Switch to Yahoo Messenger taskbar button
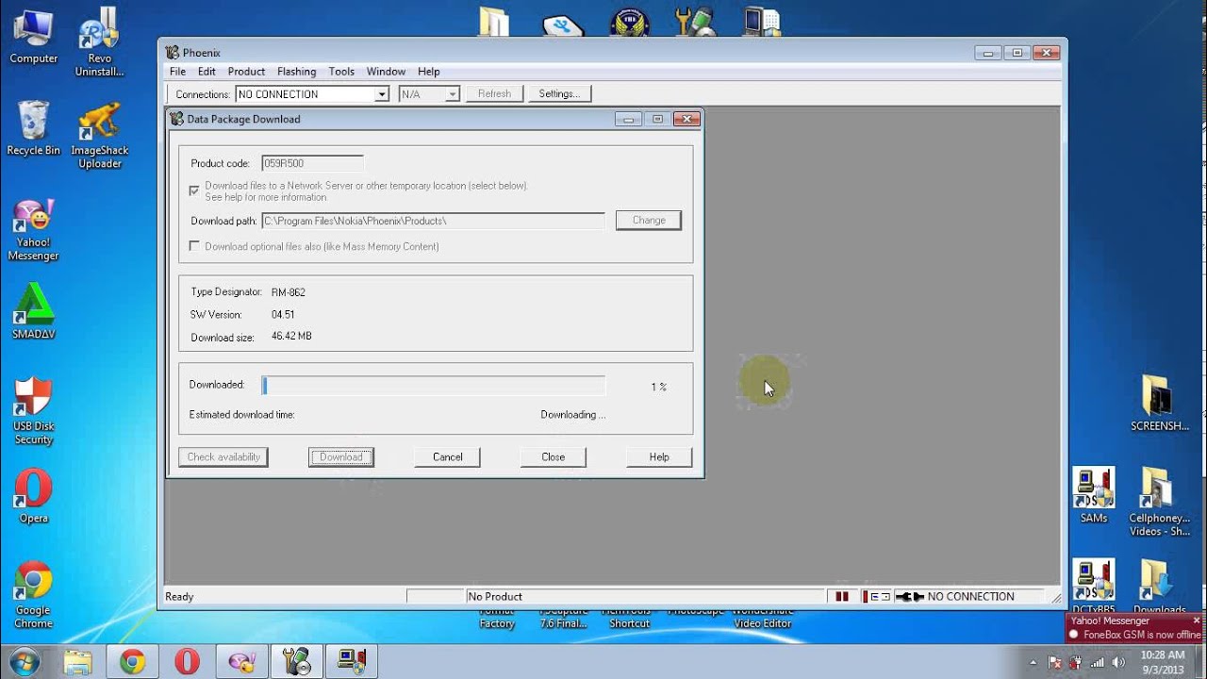Image resolution: width=1207 pixels, height=679 pixels. pyautogui.click(x=242, y=662)
